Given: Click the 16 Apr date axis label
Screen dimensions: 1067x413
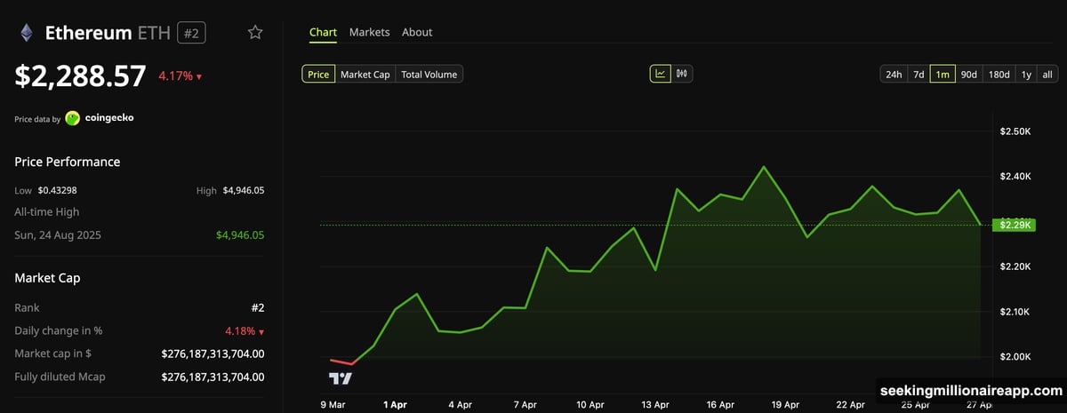Looking at the screenshot, I should pyautogui.click(x=720, y=404).
